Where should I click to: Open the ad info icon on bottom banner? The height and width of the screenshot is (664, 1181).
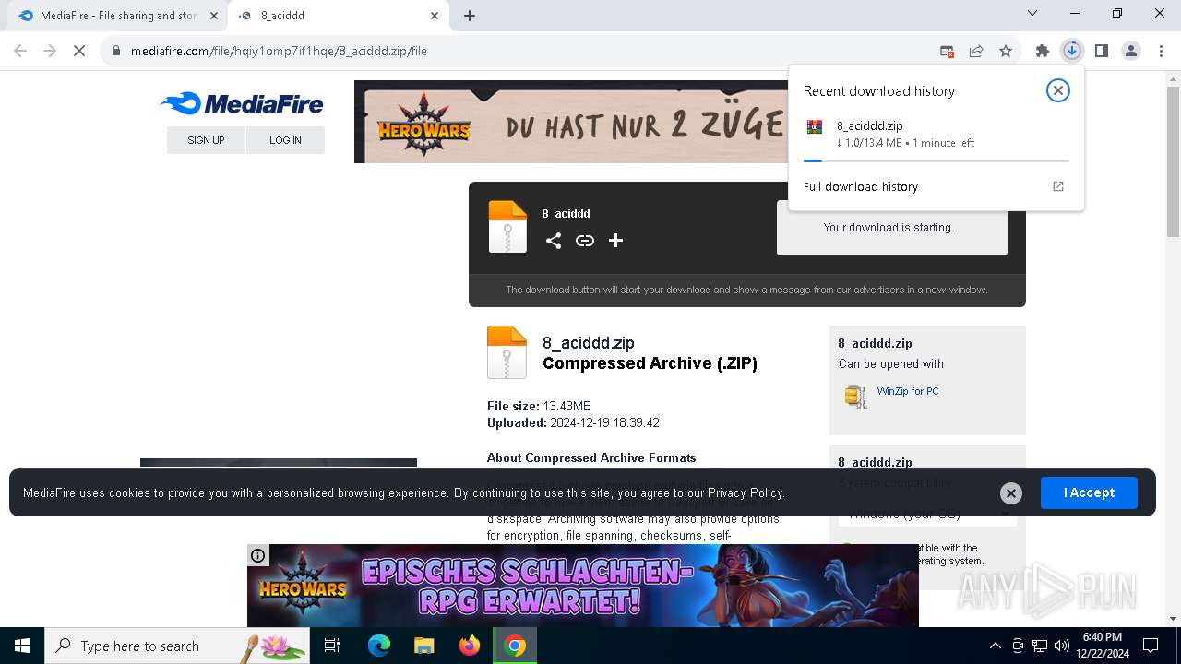click(x=257, y=555)
